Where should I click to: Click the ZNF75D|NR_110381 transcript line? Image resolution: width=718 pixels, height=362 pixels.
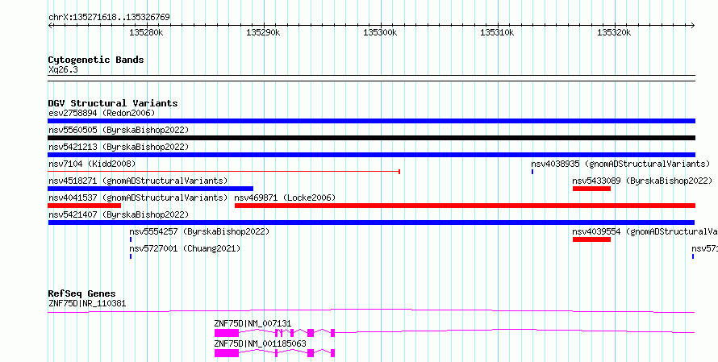tap(371, 311)
